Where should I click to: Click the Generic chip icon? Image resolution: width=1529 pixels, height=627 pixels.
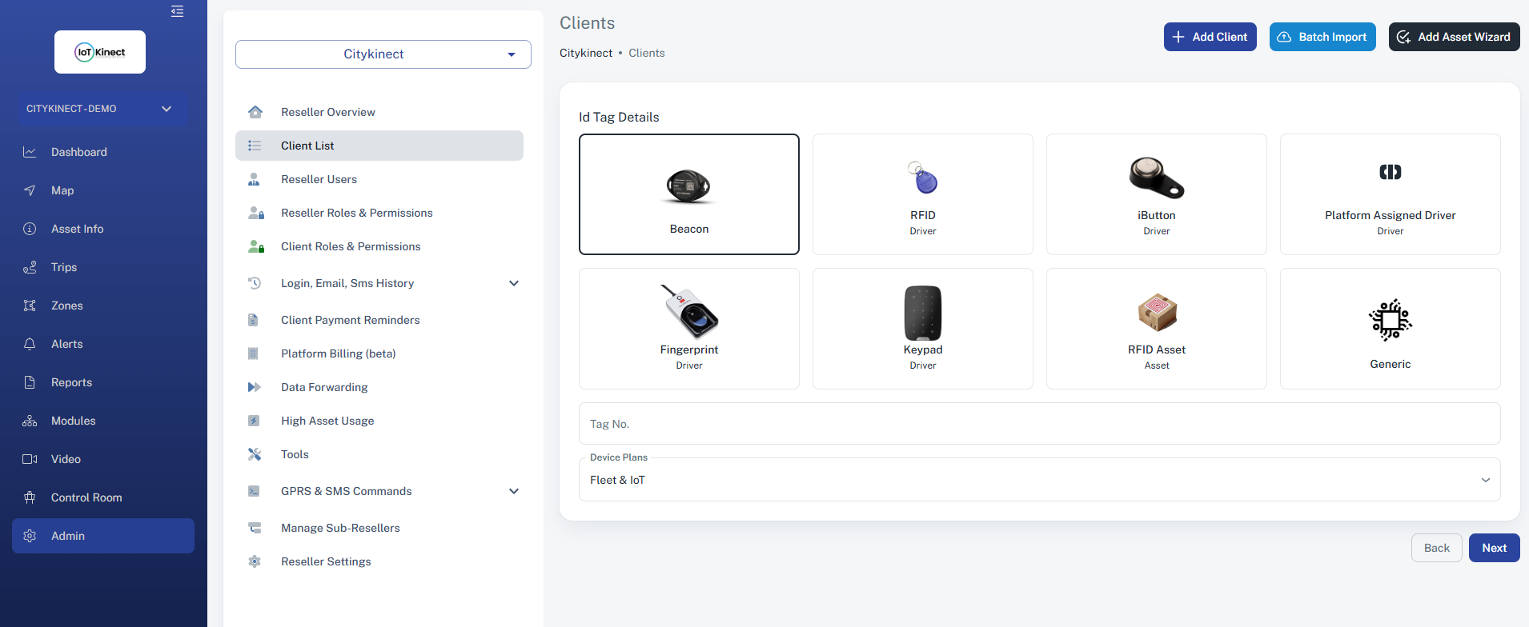(x=1390, y=320)
